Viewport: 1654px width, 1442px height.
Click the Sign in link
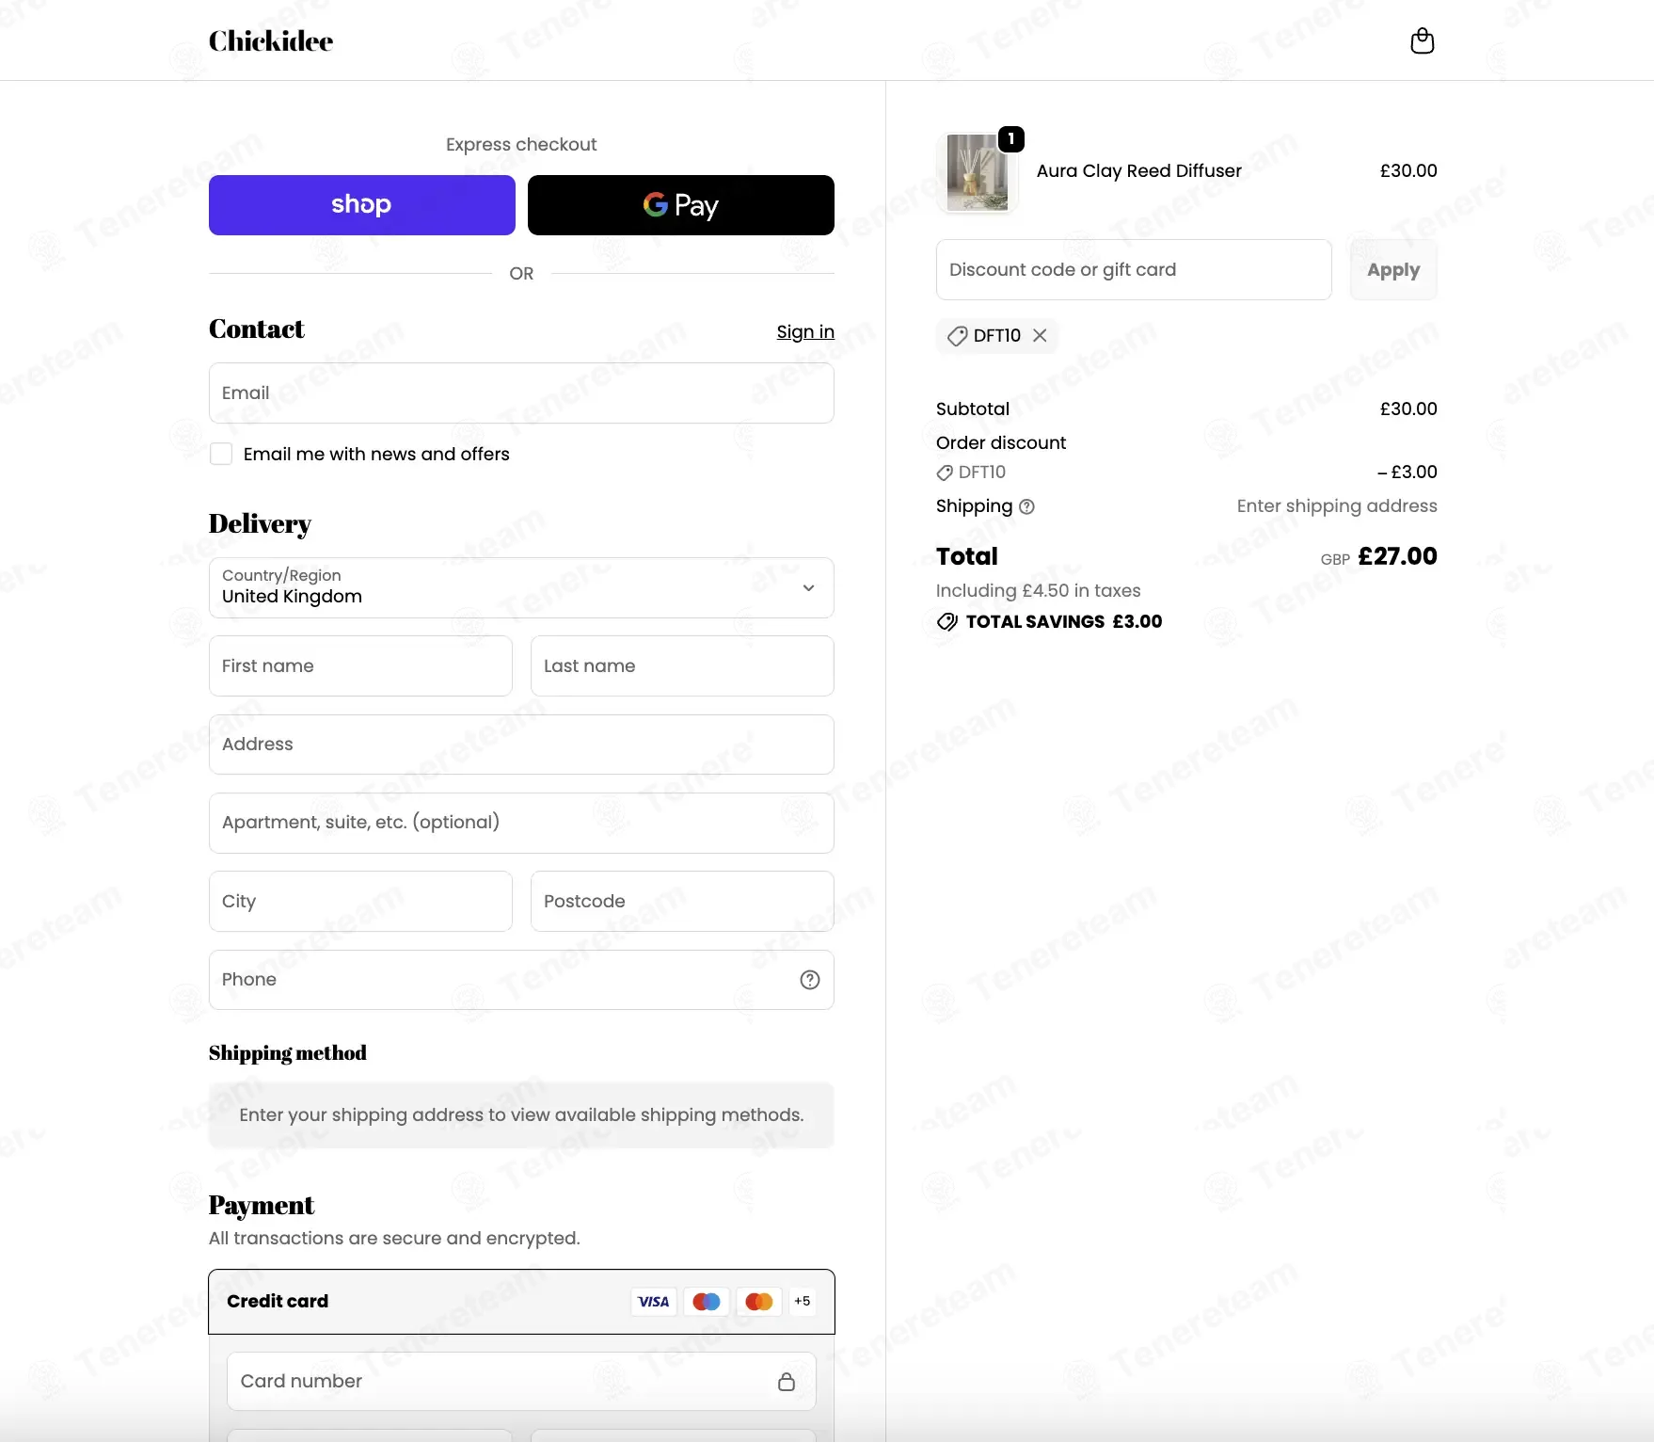pos(805,331)
